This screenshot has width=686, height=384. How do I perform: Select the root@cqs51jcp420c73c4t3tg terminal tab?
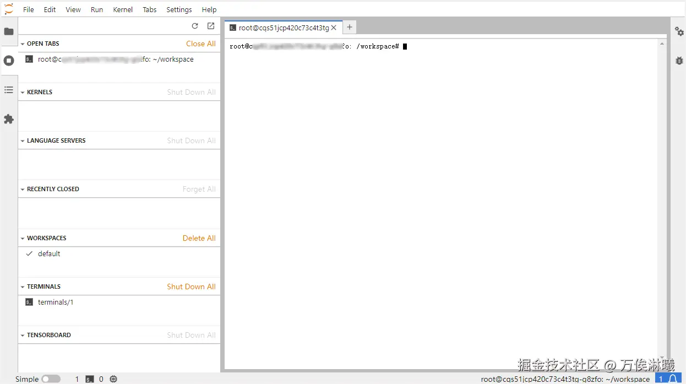click(284, 28)
